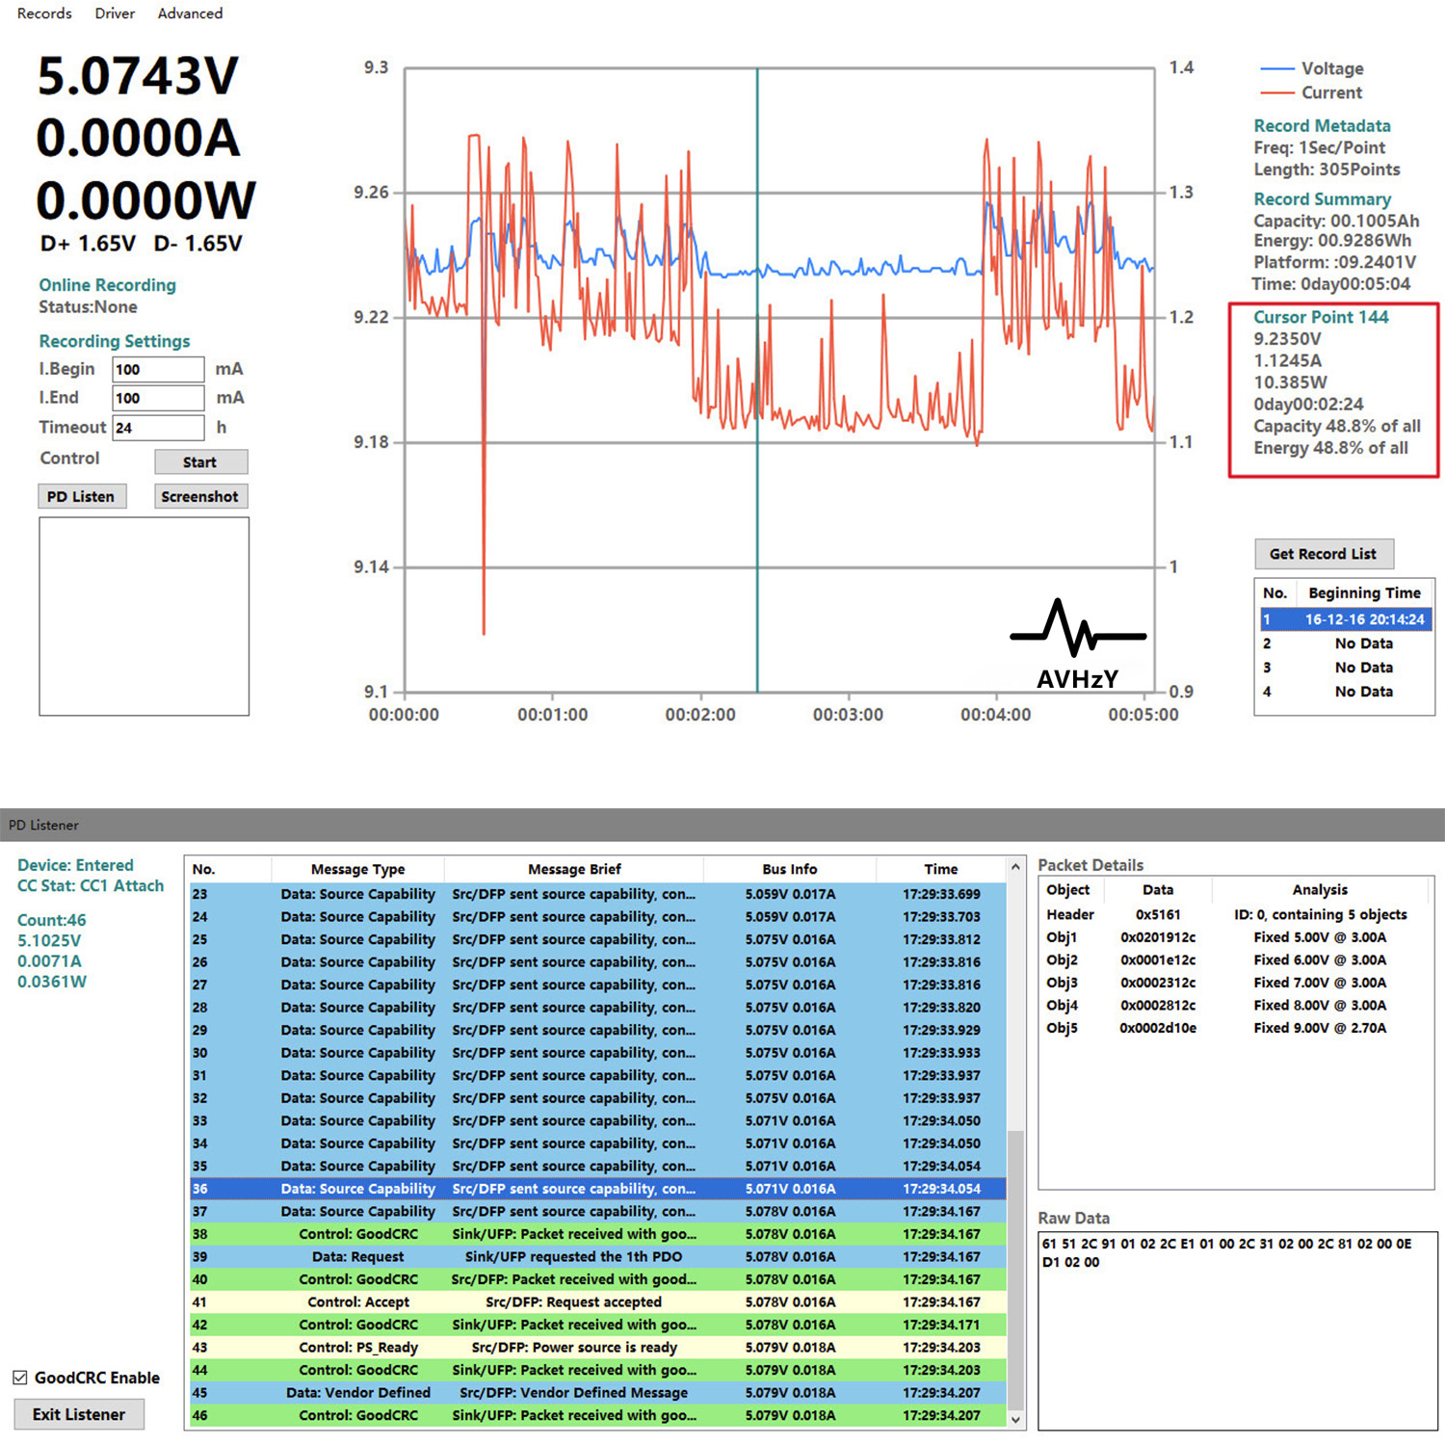Image resolution: width=1445 pixels, height=1445 pixels.
Task: Take a screenshot with Screenshot button
Action: pyautogui.click(x=199, y=496)
